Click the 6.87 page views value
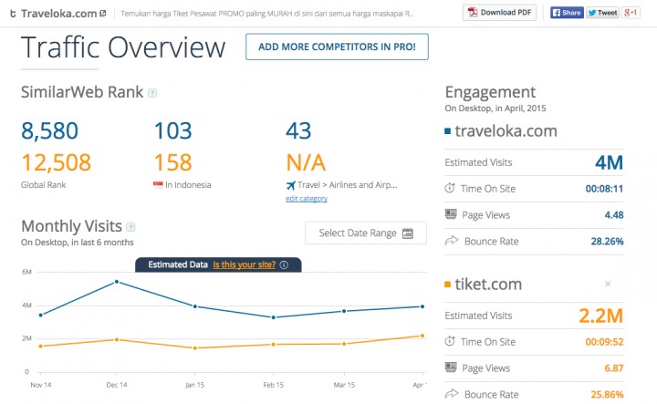 614,368
